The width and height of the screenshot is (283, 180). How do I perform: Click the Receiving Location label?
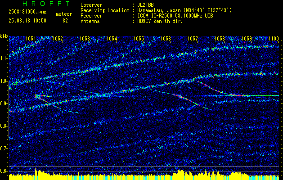coord(105,10)
